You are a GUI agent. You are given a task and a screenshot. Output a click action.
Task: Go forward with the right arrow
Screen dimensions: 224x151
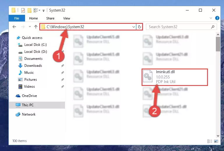(x=23, y=27)
